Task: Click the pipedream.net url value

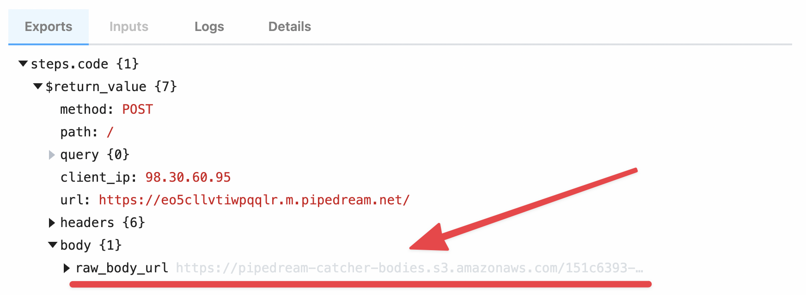Action: (x=254, y=200)
